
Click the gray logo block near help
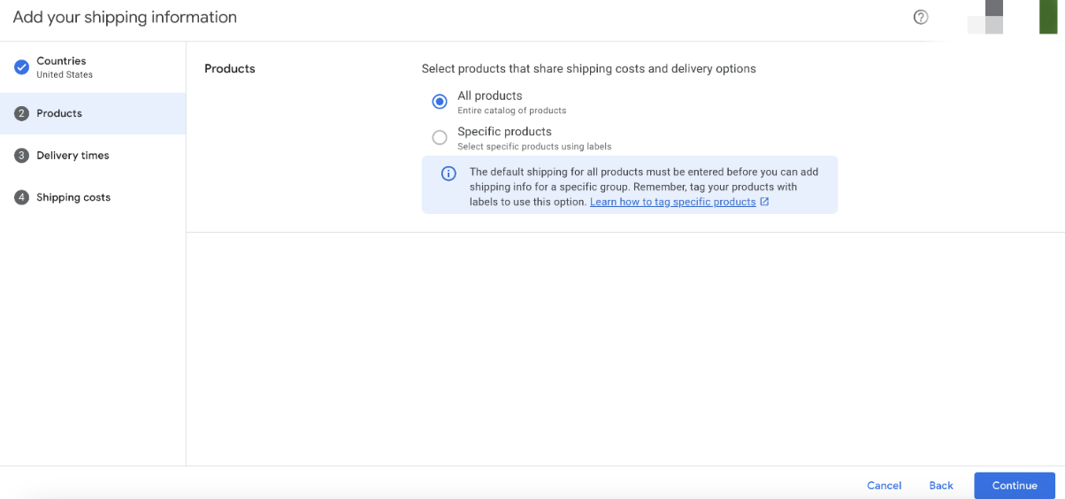pos(986,17)
